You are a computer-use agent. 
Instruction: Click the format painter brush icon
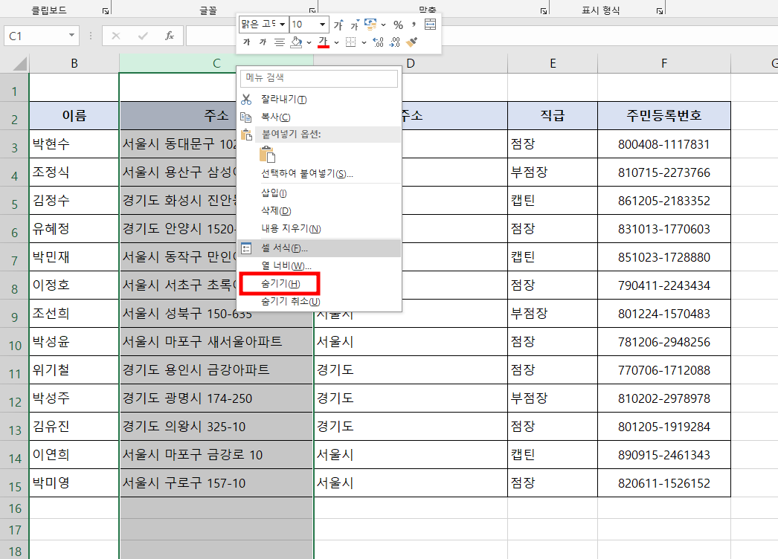coord(411,42)
